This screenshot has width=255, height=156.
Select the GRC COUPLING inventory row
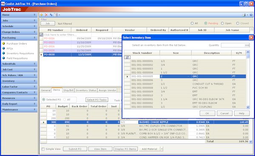point(185,107)
